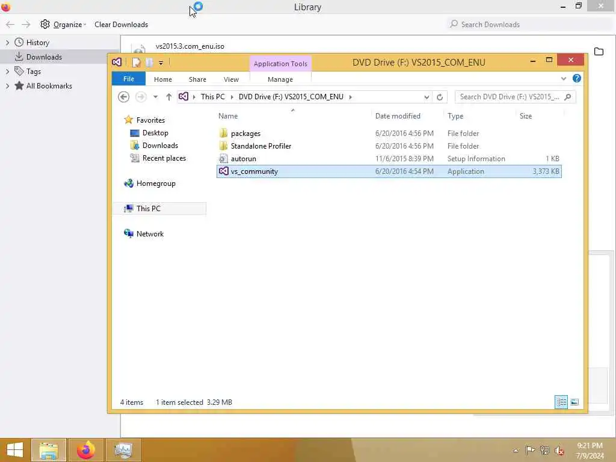Click the search magnifier icon in Explorer
Screen dimensions: 616x462
click(567, 97)
